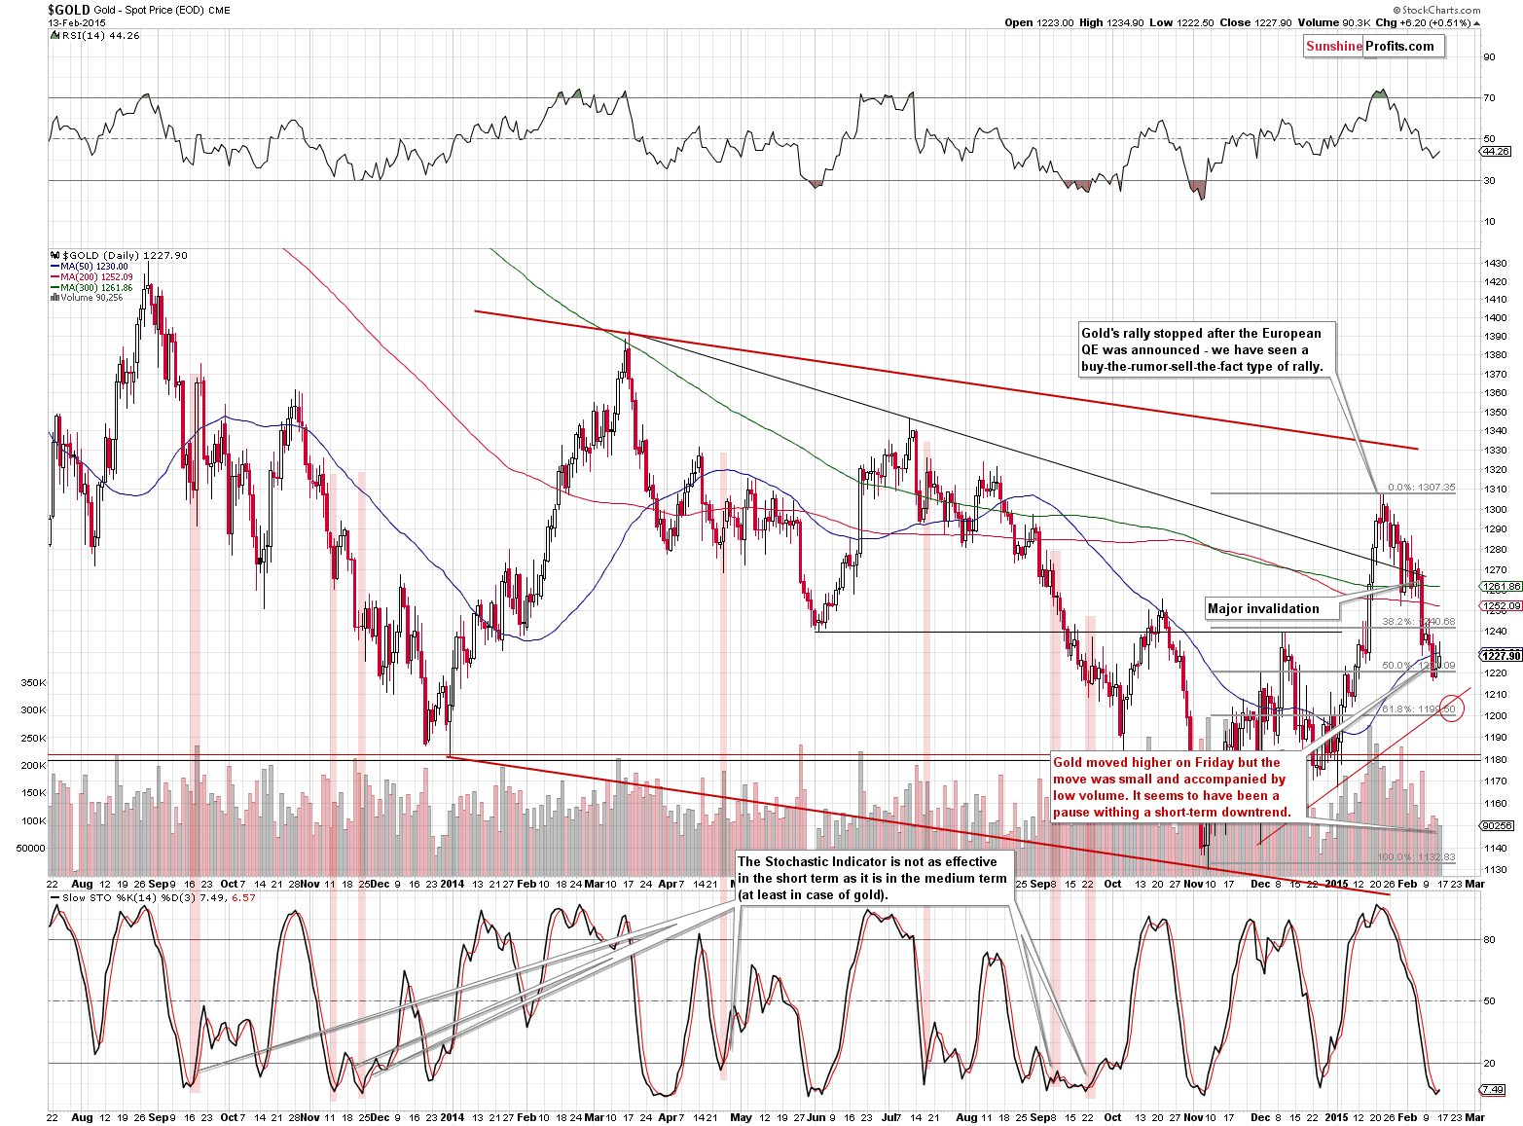
Task: Click the Chg +6.20 (+0.51%) readout
Action: pyautogui.click(x=1427, y=22)
